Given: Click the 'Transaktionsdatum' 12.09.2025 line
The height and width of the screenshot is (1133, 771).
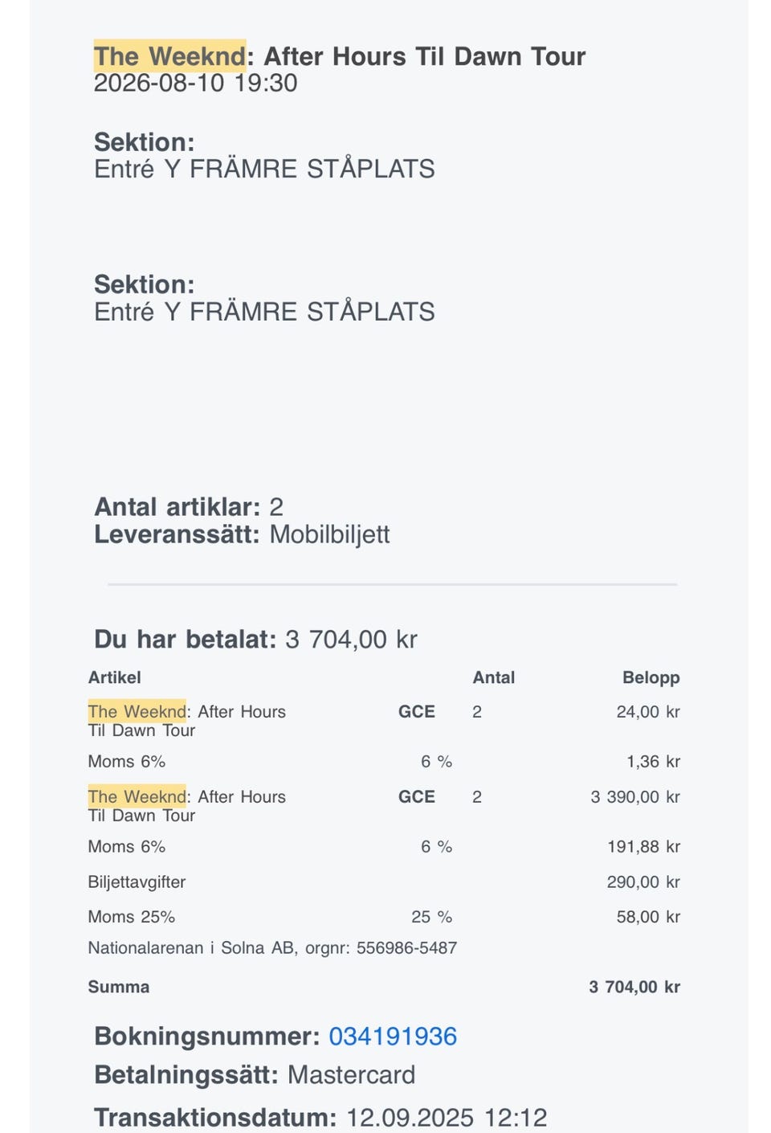Looking at the screenshot, I should (x=320, y=1118).
